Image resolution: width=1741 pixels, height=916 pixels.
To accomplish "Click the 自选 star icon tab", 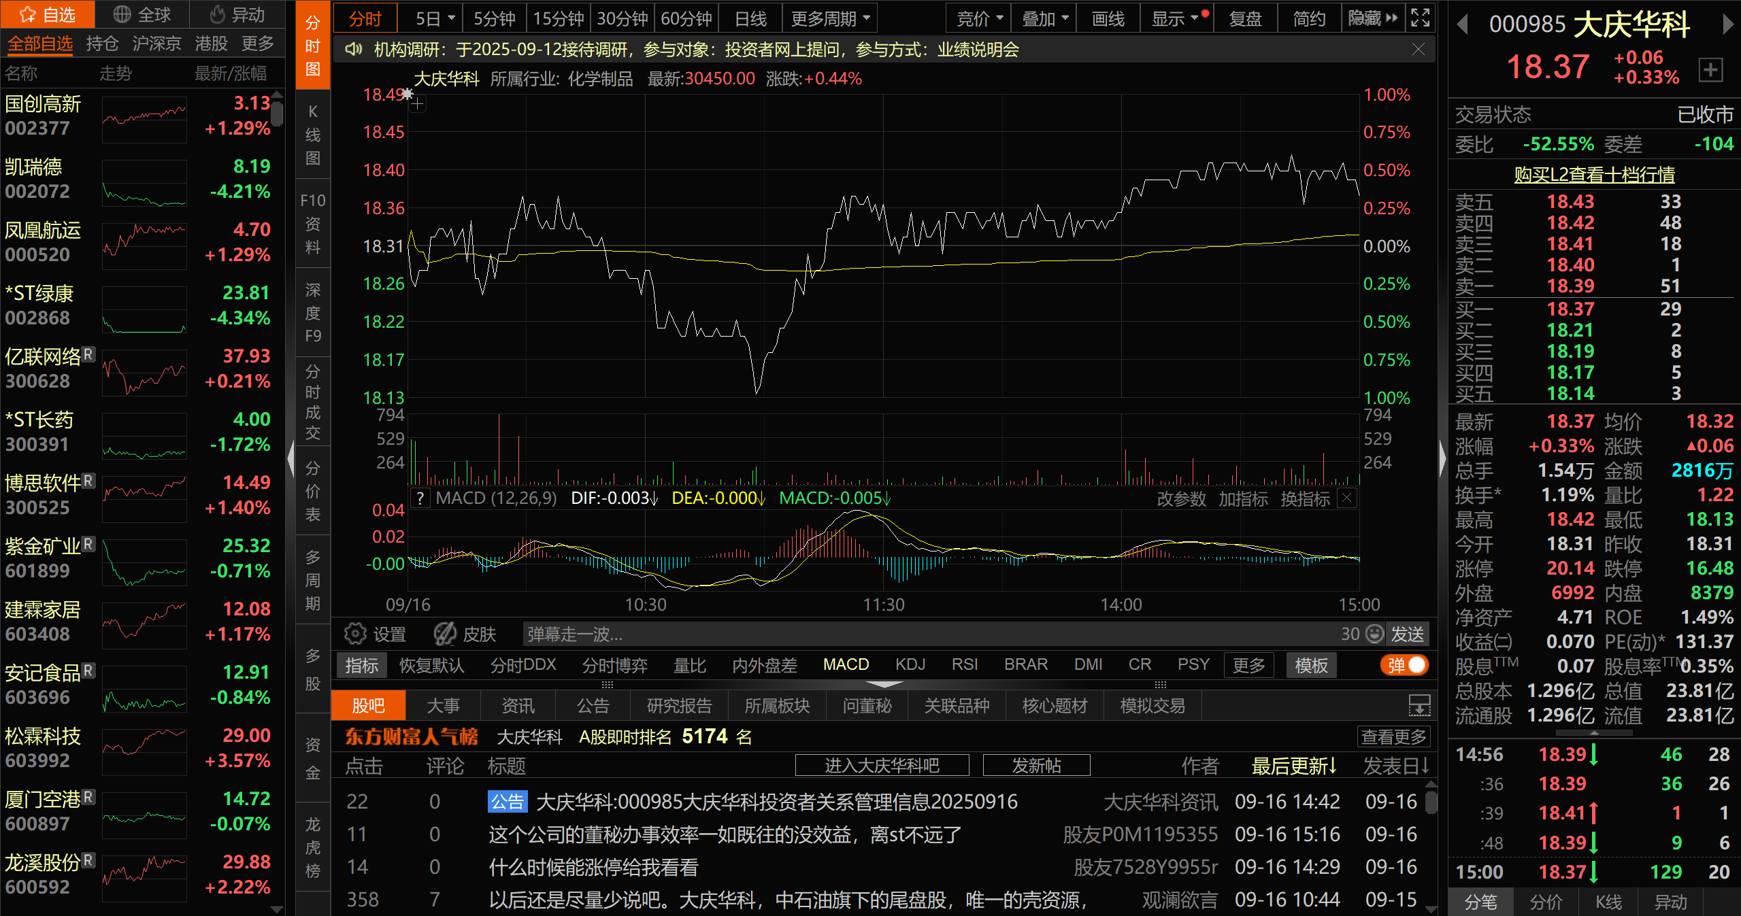I will click(x=47, y=14).
